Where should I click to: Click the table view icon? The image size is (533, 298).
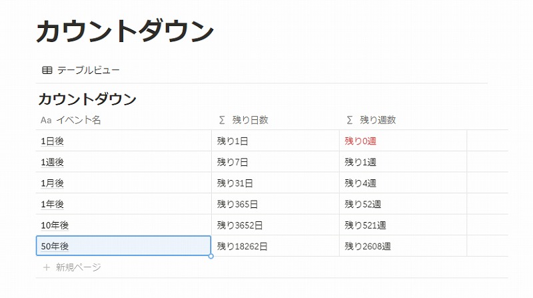[x=47, y=70]
